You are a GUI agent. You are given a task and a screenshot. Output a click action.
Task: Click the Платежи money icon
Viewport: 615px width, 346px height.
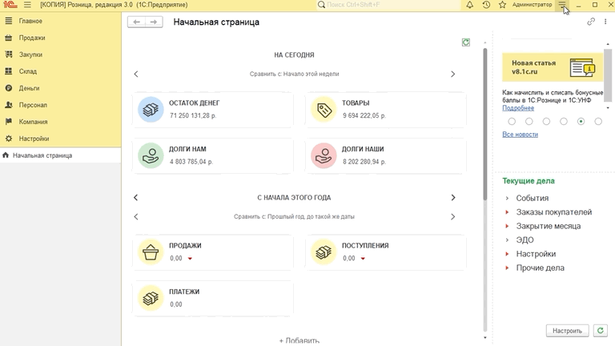pyautogui.click(x=151, y=298)
